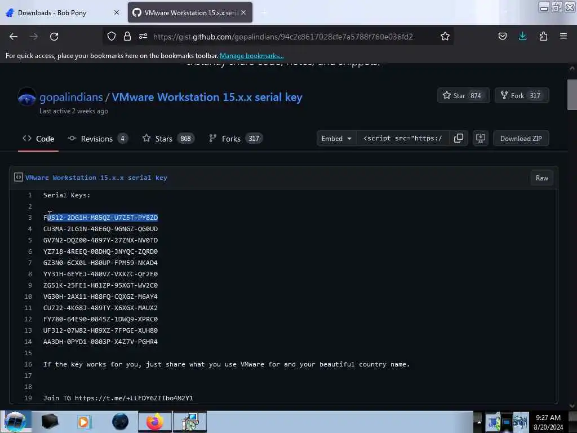This screenshot has height=433, width=577.
Task: Click the vertical scrollbar thumb
Action: 572,95
